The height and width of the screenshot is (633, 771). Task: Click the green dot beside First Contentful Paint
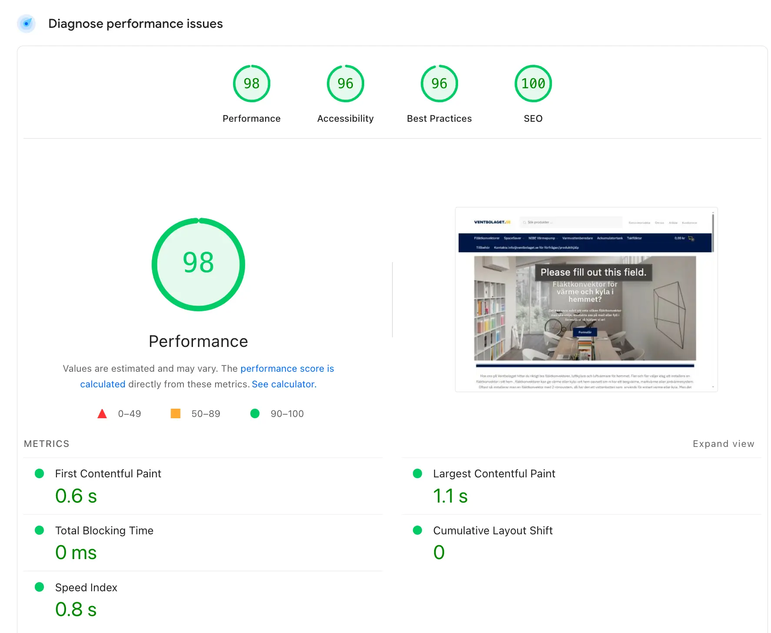[39, 473]
